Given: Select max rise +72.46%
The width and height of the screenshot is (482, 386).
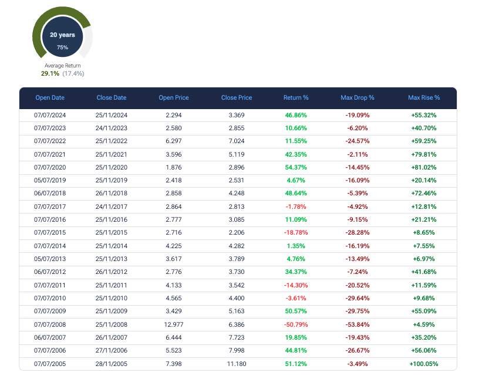Looking at the screenshot, I should tap(424, 193).
